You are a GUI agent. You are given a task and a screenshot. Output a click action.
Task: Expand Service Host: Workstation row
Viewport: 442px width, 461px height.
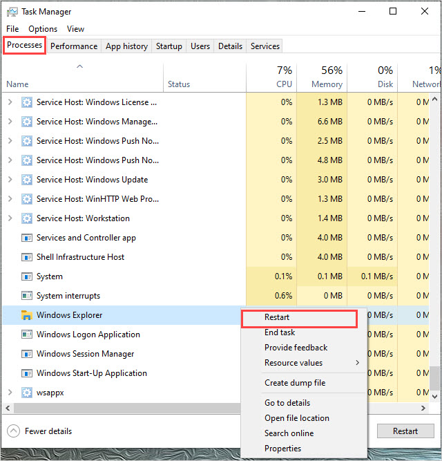pos(10,218)
